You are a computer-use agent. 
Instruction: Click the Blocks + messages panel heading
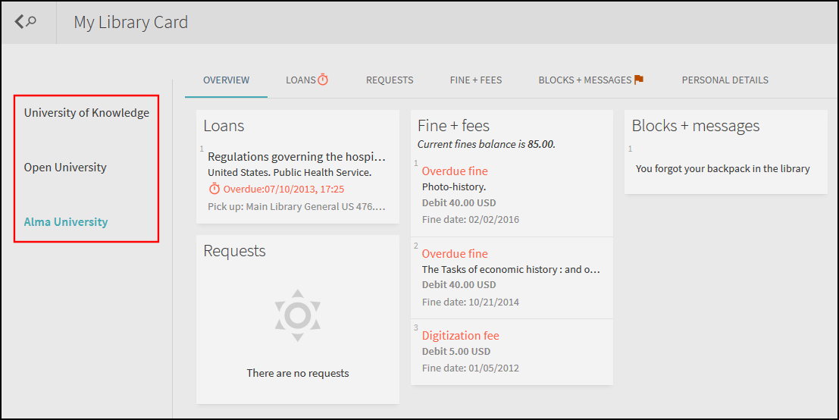695,126
